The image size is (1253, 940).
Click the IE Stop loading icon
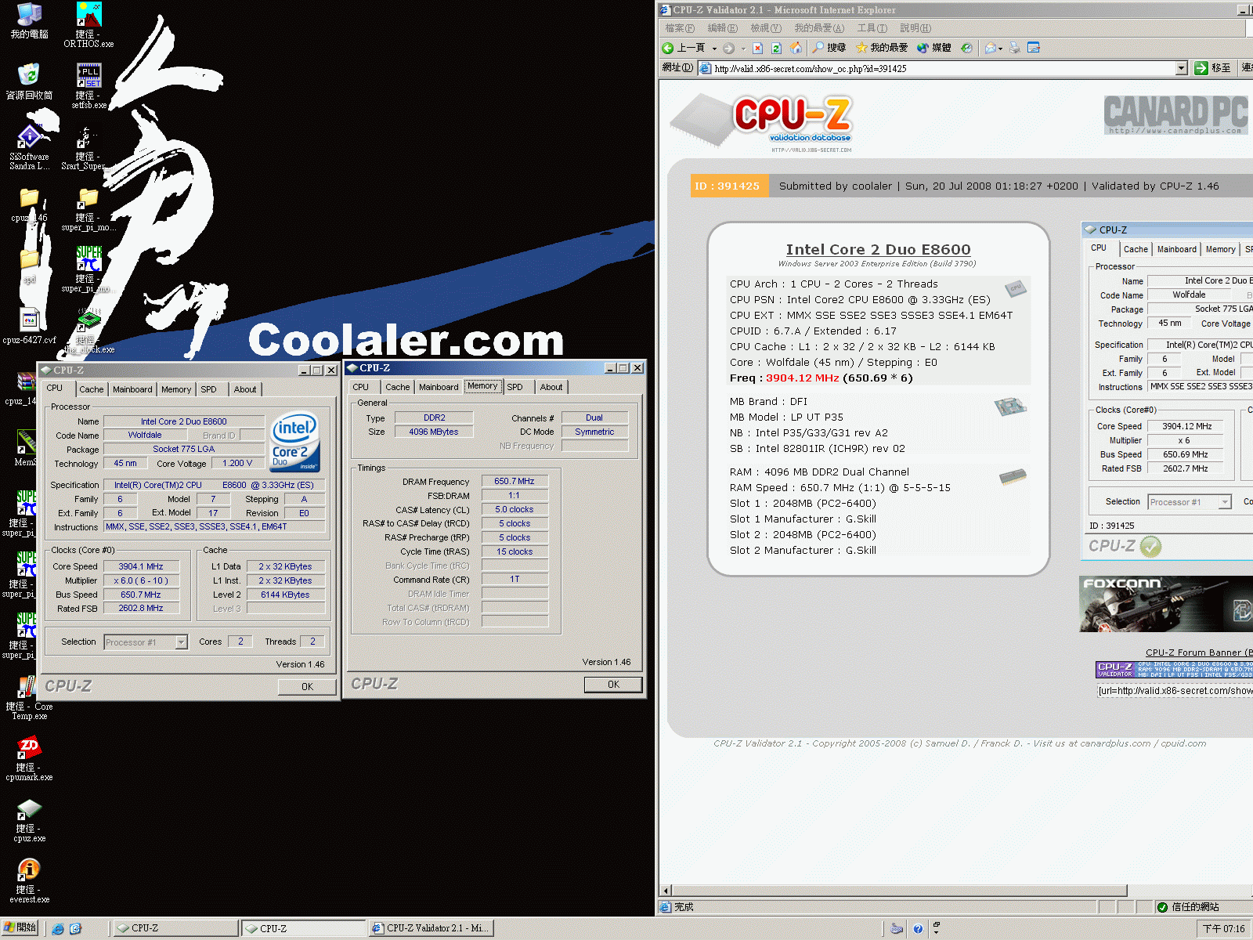tap(757, 48)
